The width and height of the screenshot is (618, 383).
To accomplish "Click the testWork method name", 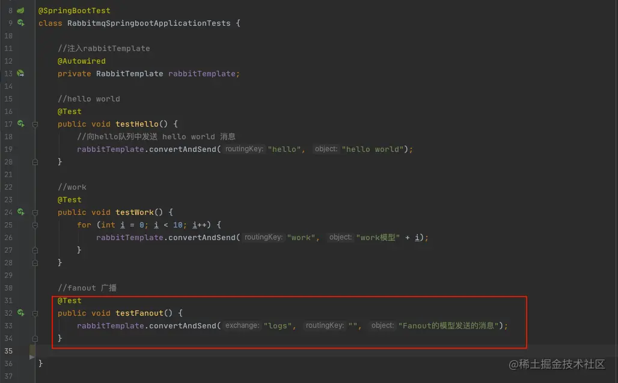I will pos(135,212).
